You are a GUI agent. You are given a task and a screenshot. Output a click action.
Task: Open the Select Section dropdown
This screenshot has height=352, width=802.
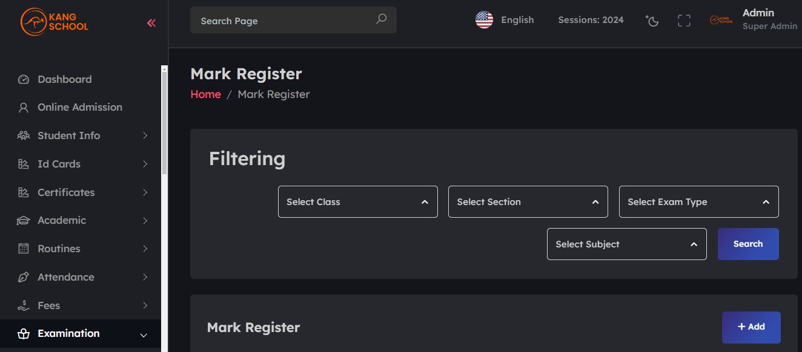528,202
